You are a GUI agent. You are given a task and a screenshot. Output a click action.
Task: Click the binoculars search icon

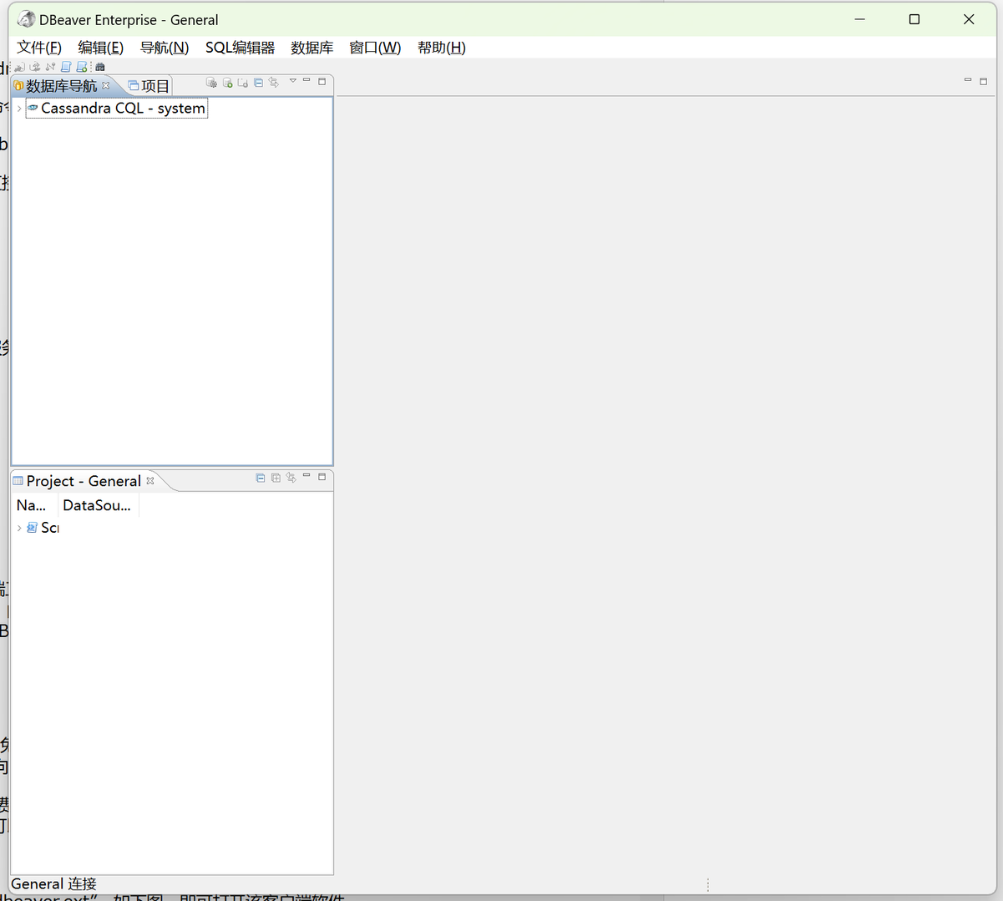click(100, 67)
